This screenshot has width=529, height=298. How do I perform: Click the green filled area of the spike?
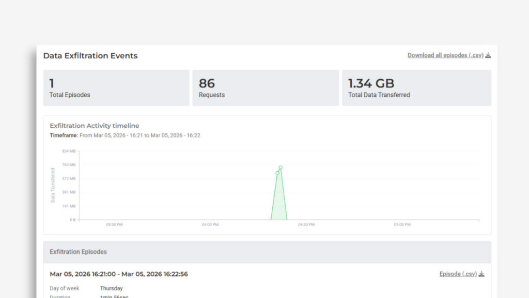point(279,204)
